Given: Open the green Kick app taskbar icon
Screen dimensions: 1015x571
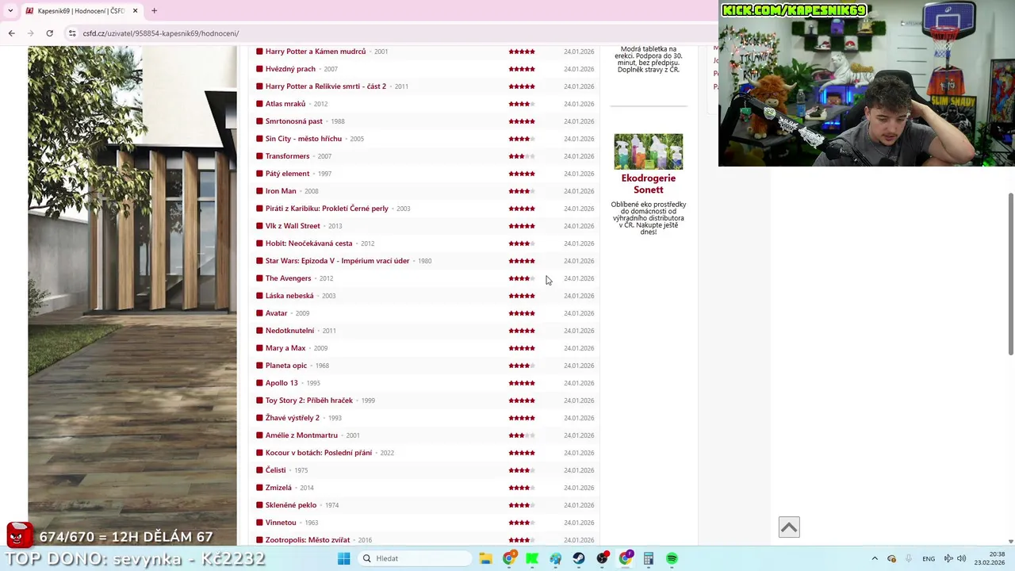Looking at the screenshot, I should [532, 558].
